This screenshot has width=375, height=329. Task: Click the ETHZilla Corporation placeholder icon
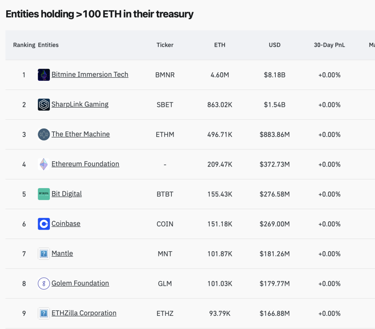coord(44,313)
